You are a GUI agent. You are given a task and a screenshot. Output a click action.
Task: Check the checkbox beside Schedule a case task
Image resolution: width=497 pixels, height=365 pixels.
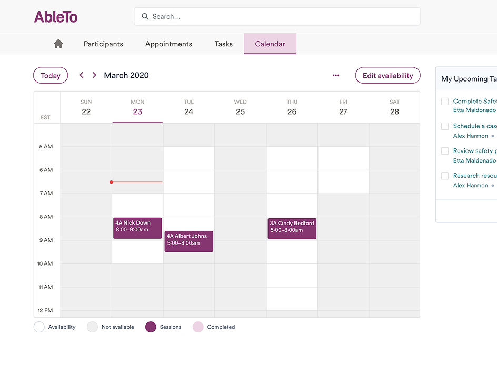click(445, 126)
